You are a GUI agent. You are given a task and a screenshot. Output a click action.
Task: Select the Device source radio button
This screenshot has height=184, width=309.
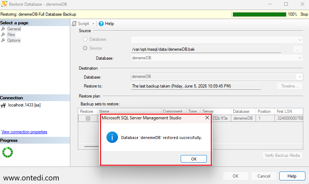coord(85,48)
